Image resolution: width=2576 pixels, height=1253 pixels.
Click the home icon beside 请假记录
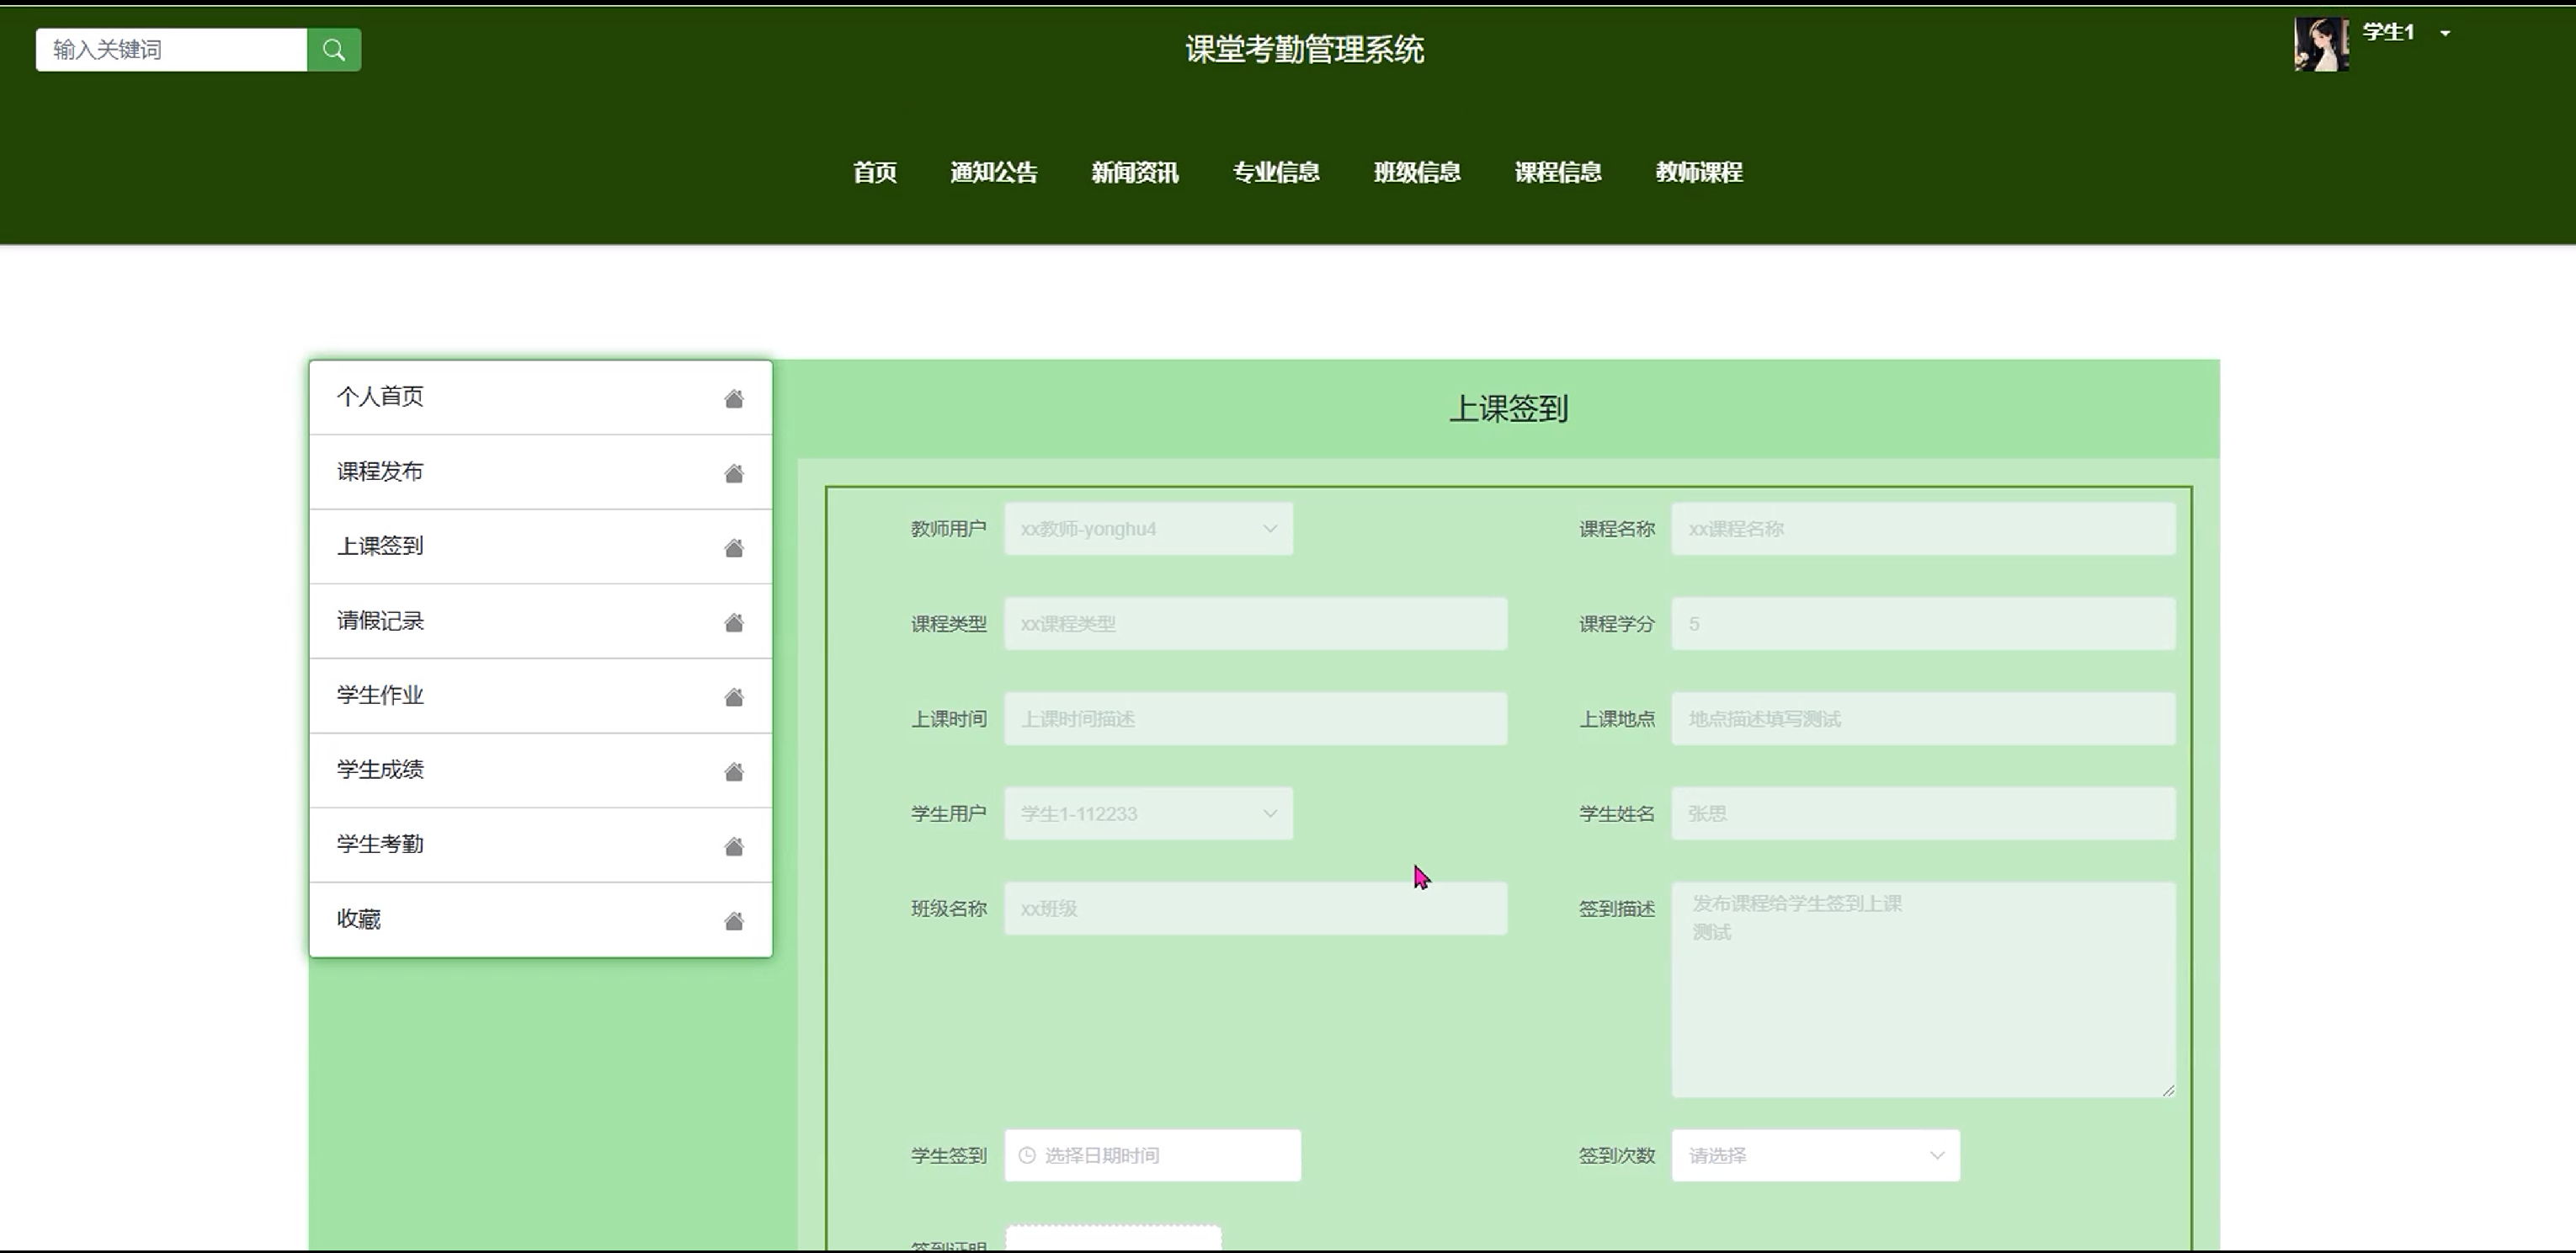(734, 623)
